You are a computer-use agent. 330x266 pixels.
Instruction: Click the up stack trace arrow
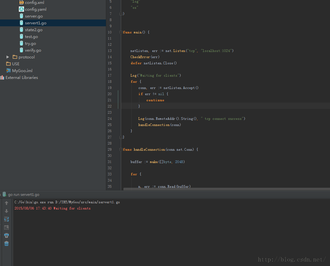point(6,203)
